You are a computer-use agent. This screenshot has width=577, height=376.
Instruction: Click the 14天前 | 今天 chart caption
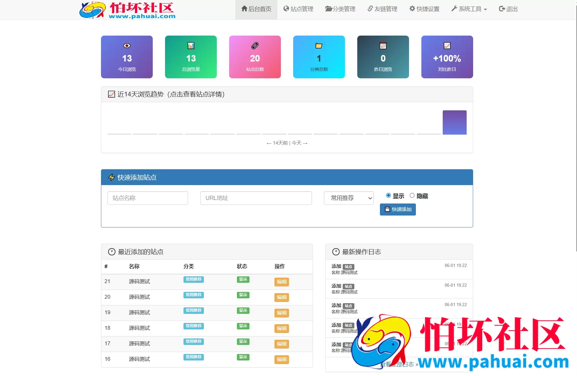click(287, 143)
